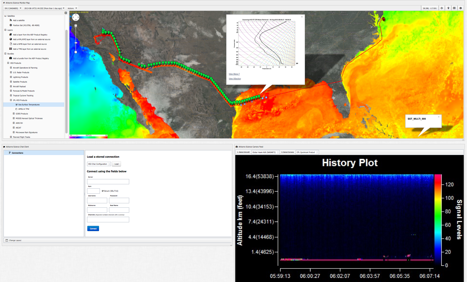Click the map pin marker icon
Viewport: 467px width, 282px height.
click(448, 8)
